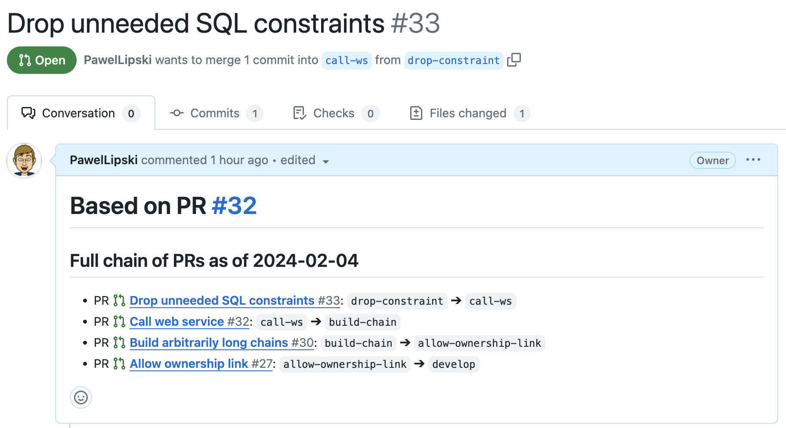Viewport: 786px width, 428px height.
Task: Open Build arbitrarily long chains #30 link
Action: coord(222,342)
